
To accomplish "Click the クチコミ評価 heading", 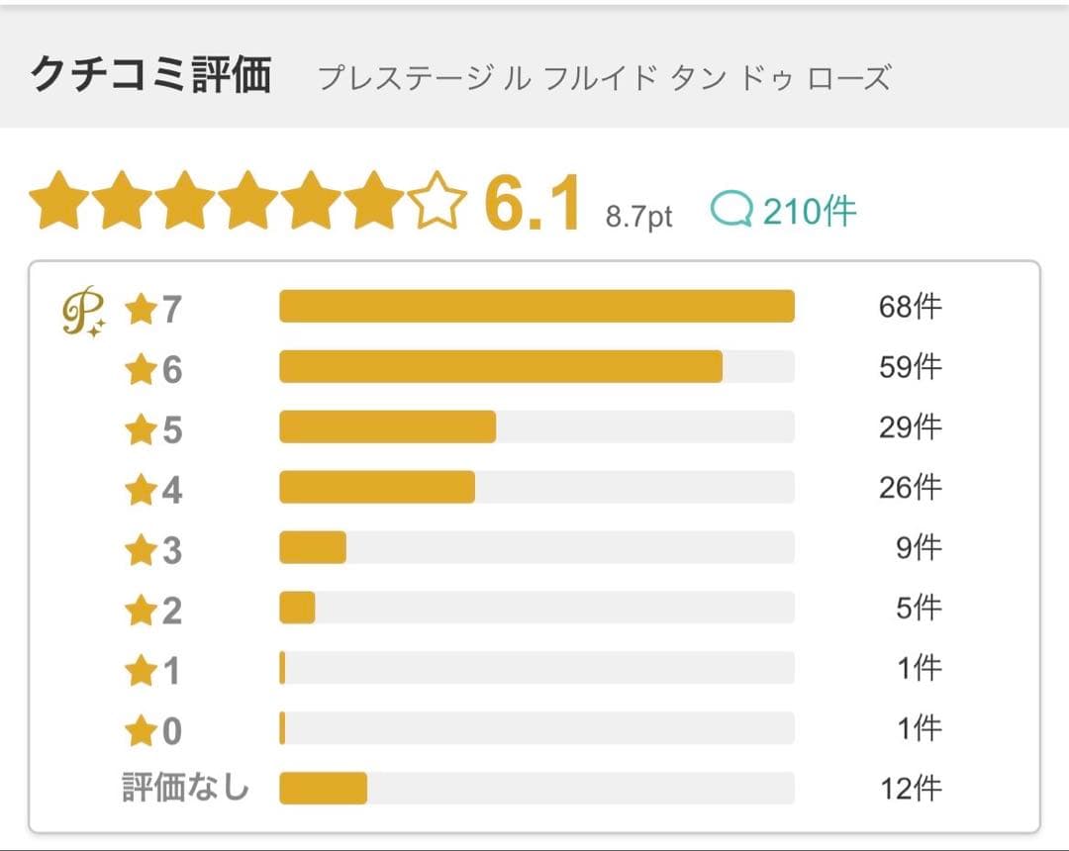I will [x=151, y=75].
